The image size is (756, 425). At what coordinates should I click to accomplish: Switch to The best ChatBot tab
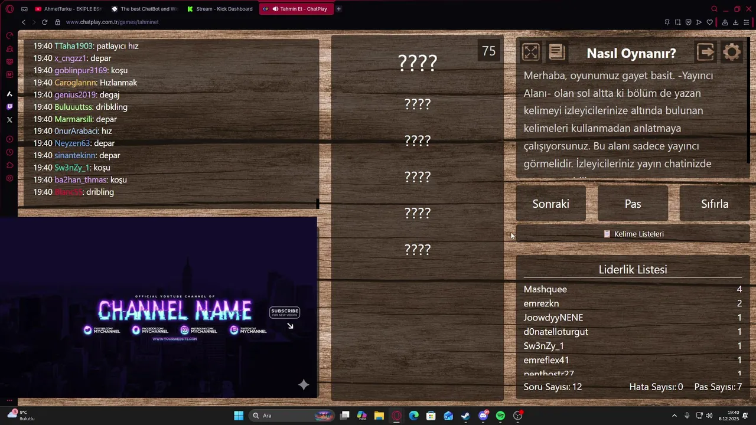[145, 9]
